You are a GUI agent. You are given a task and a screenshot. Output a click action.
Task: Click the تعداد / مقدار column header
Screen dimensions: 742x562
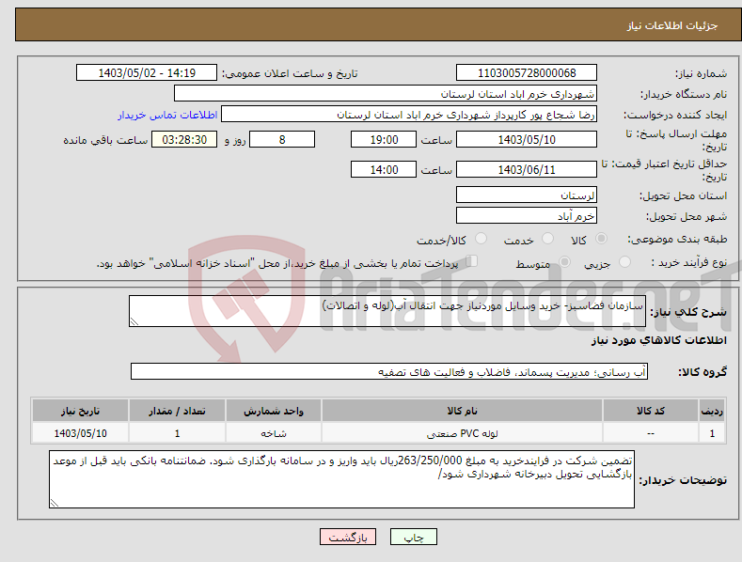(x=177, y=411)
